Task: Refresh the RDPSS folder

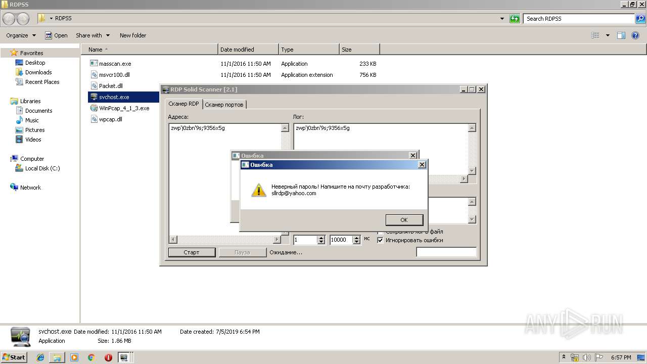Action: [x=515, y=19]
